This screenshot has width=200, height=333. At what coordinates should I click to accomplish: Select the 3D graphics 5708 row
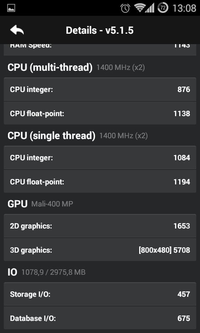pyautogui.click(x=100, y=250)
